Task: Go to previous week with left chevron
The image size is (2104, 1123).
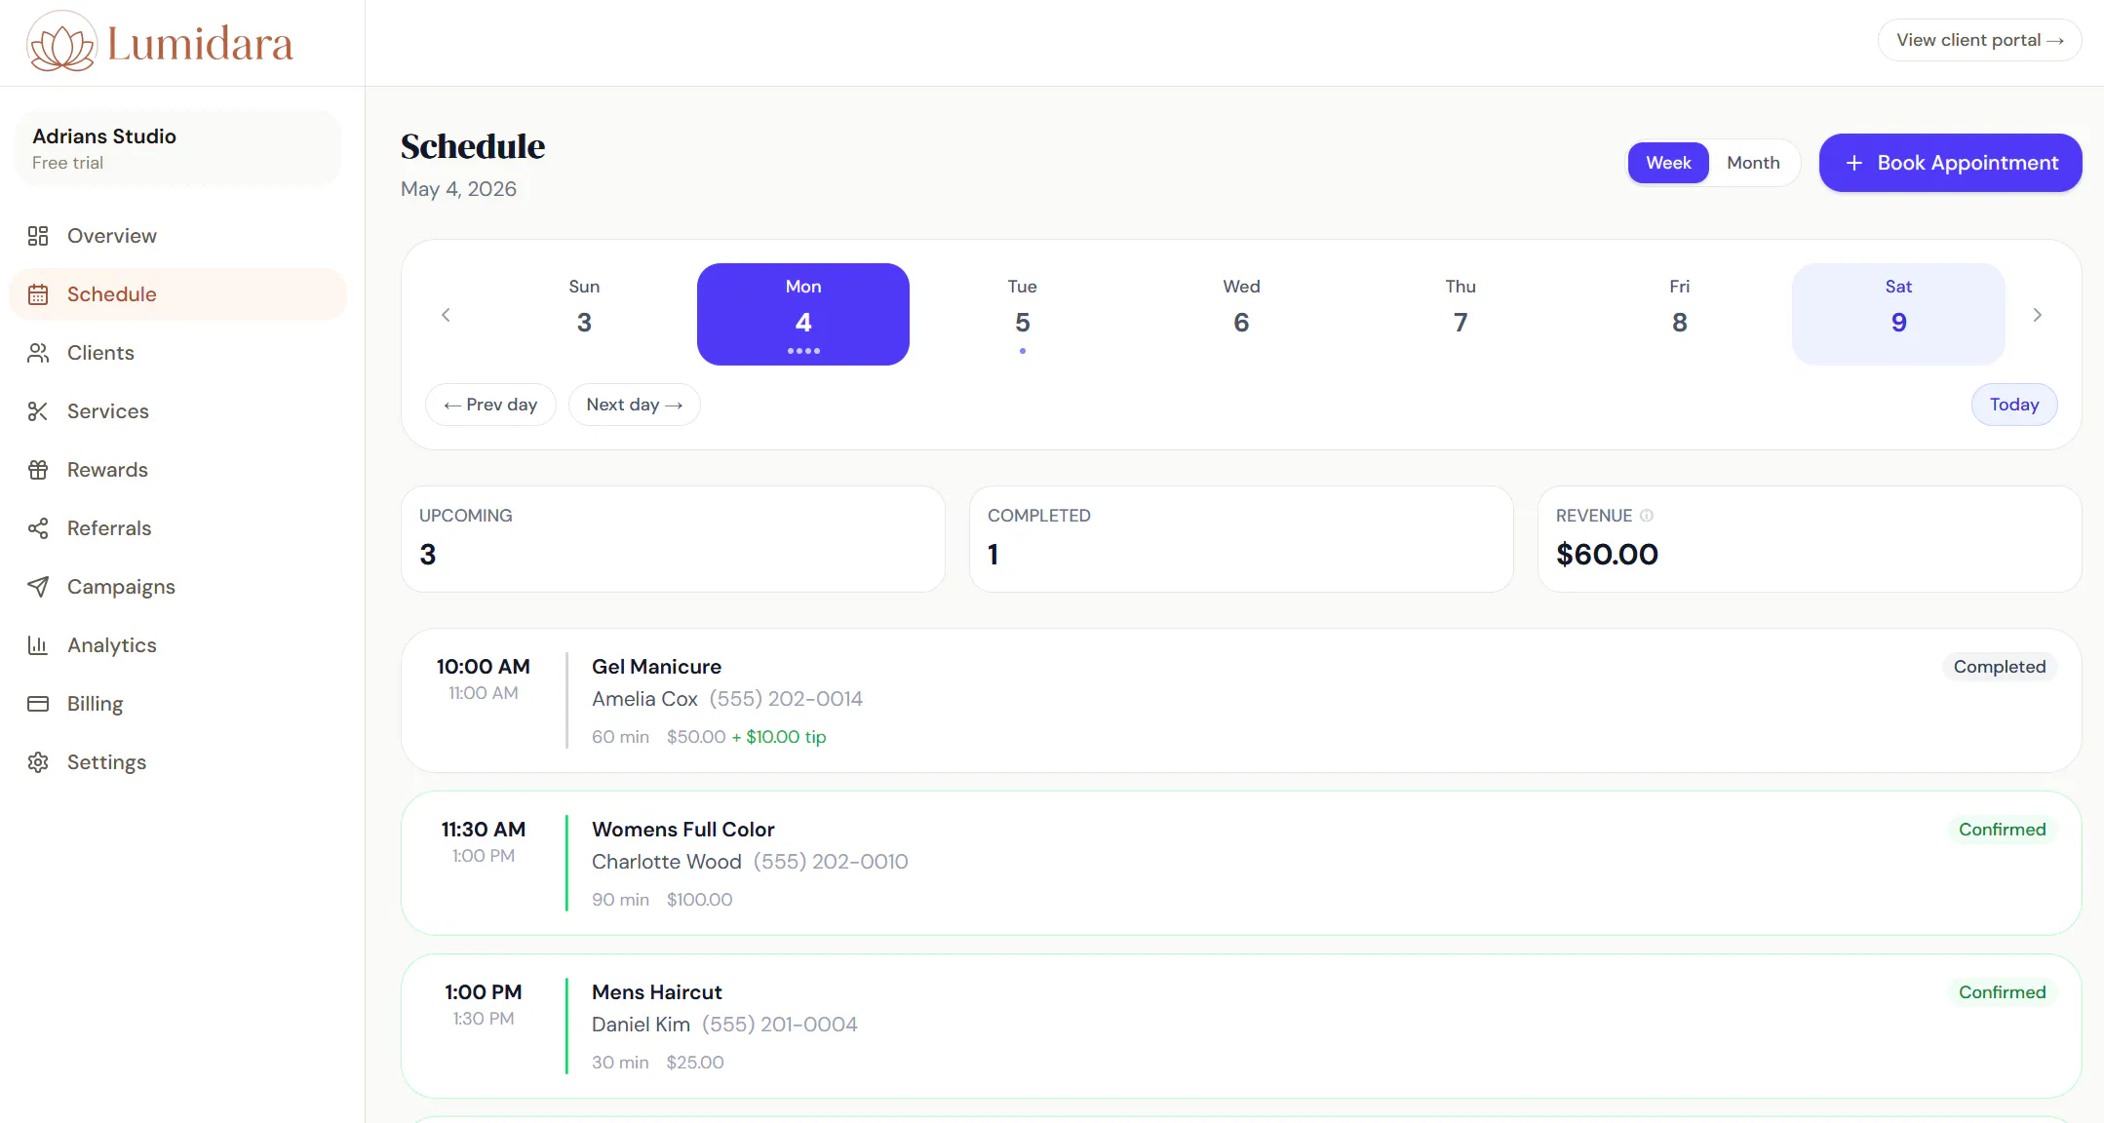Action: coord(446,315)
